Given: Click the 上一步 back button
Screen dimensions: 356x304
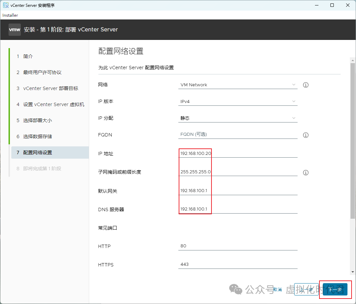Looking at the screenshot, I should pos(306,289).
